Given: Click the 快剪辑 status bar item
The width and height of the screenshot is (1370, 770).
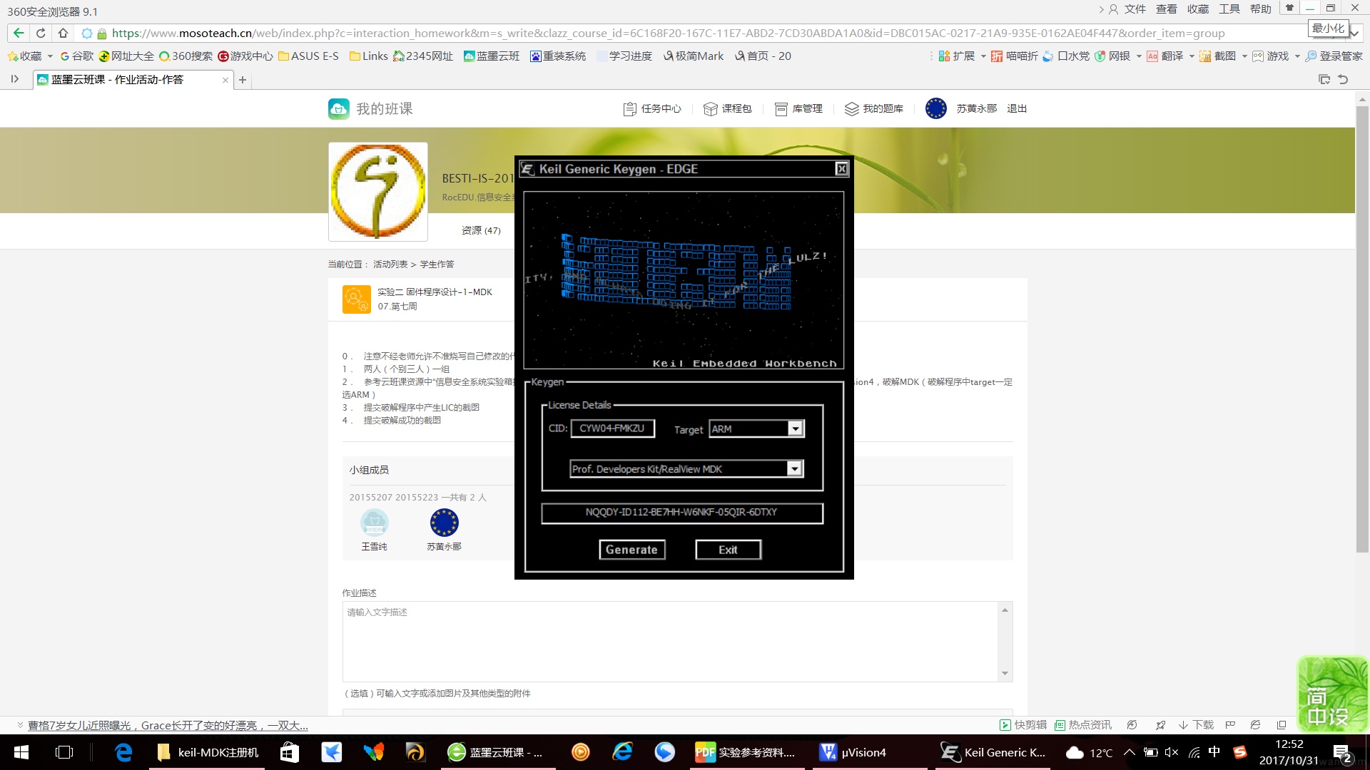Looking at the screenshot, I should click(x=1023, y=725).
